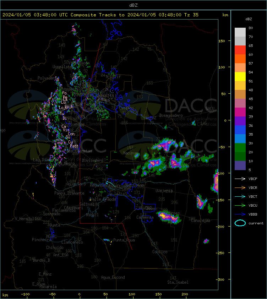Click the 'dBZ' title at top center
This screenshot has width=267, height=299.
pos(133,5)
